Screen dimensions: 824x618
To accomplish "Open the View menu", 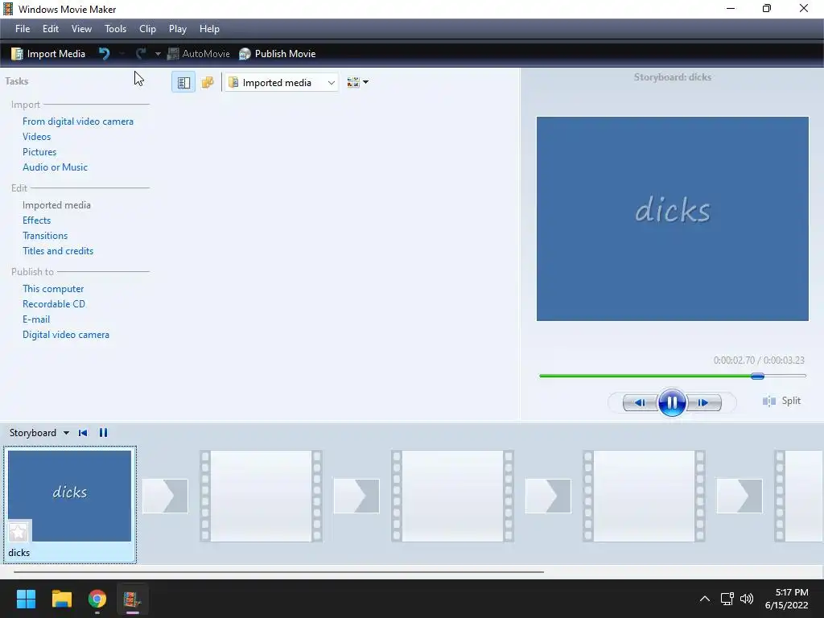I will (81, 29).
